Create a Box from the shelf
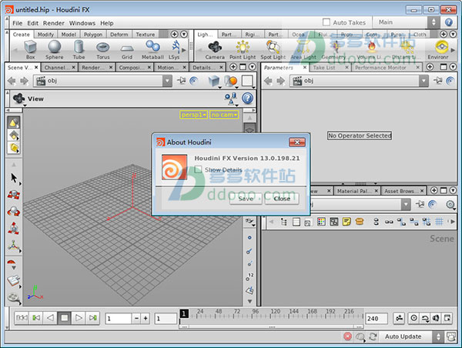 point(30,49)
